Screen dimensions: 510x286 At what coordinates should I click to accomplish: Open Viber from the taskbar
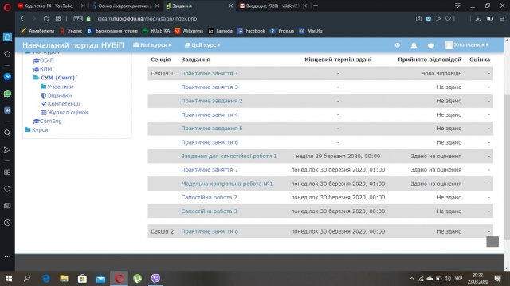(156, 278)
